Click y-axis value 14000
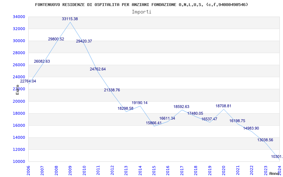Image resolution: width=283 pixels, height=177 pixels. click(19, 137)
